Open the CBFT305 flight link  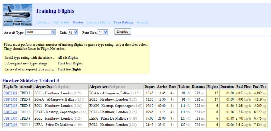(11, 119)
